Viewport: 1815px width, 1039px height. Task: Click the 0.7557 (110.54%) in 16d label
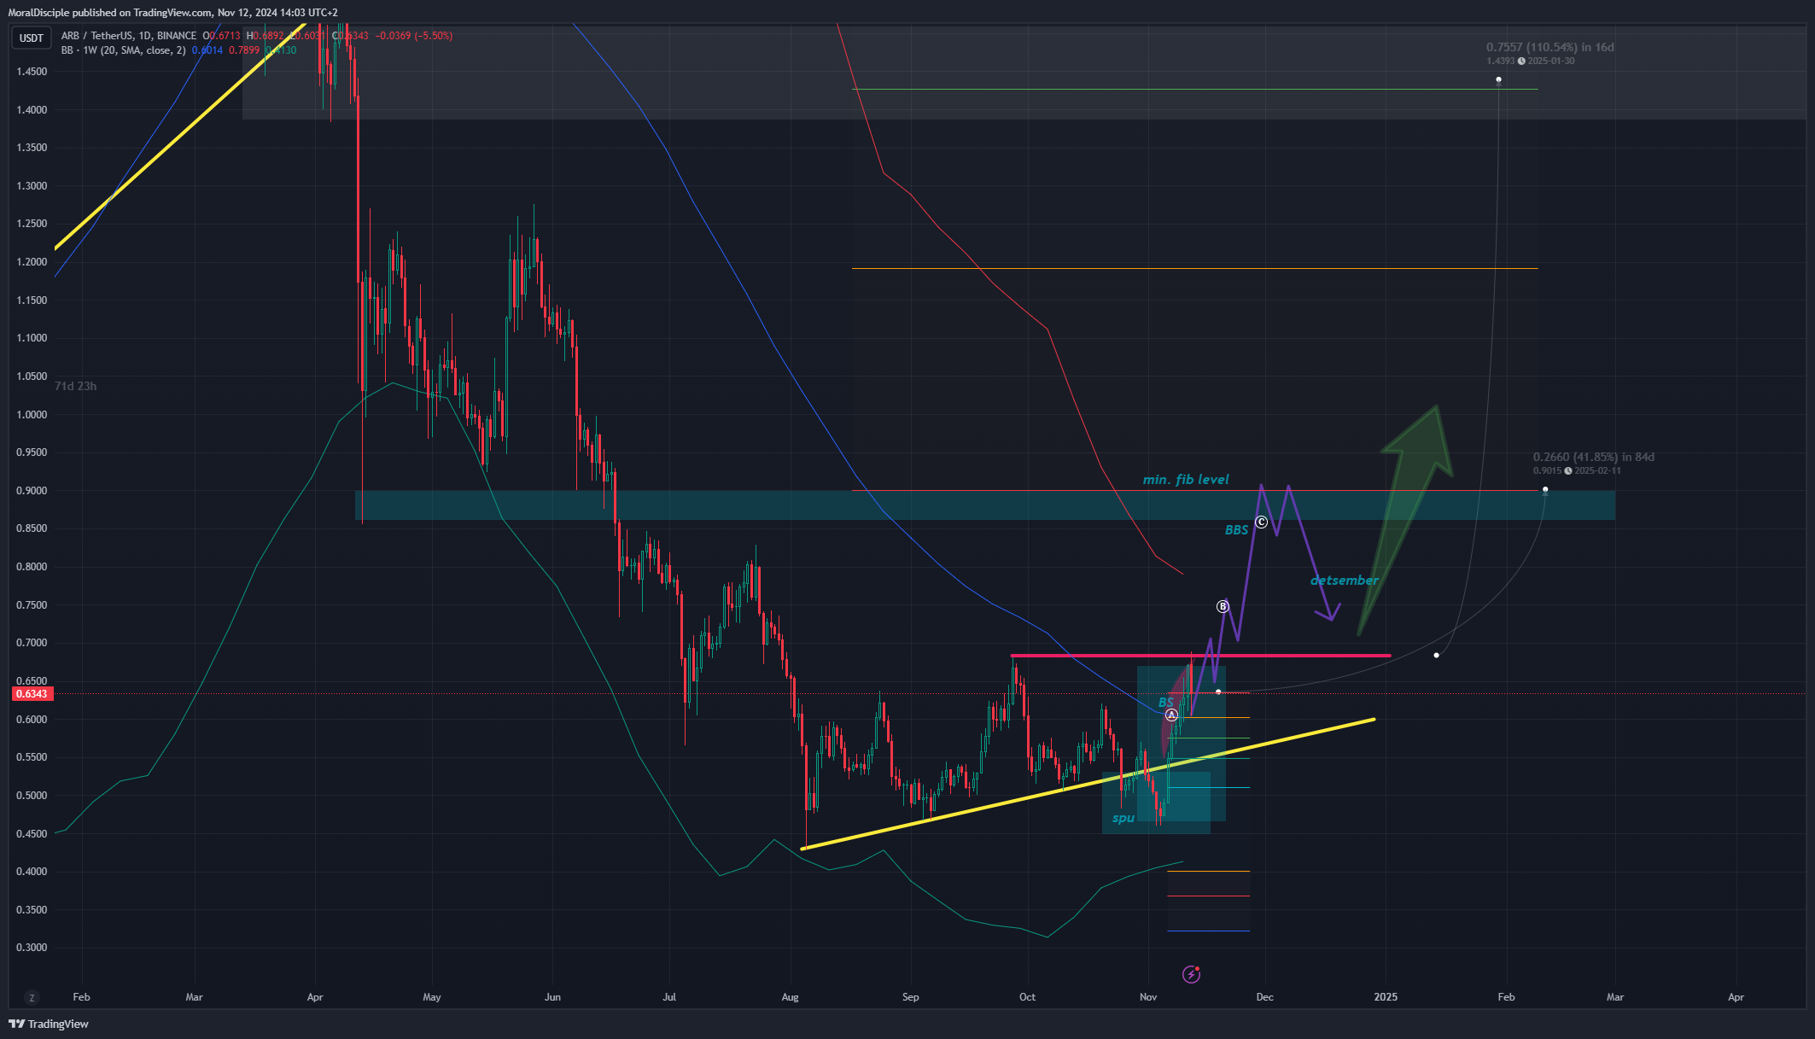(1549, 48)
